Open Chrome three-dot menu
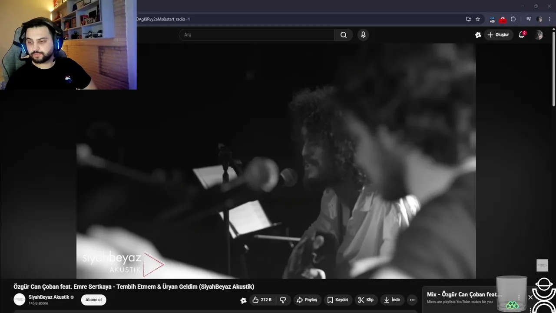The width and height of the screenshot is (556, 313). click(x=549, y=19)
